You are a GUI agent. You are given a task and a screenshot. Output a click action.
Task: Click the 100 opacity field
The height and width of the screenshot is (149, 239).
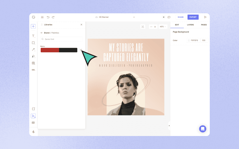(204, 41)
